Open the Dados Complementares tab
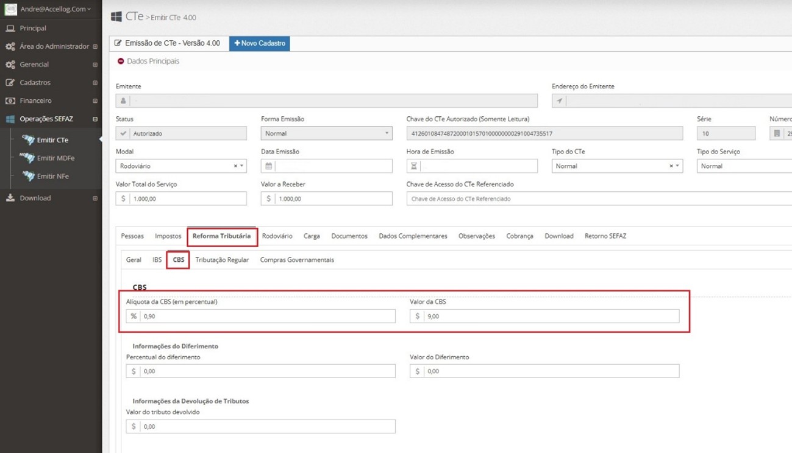 click(413, 236)
